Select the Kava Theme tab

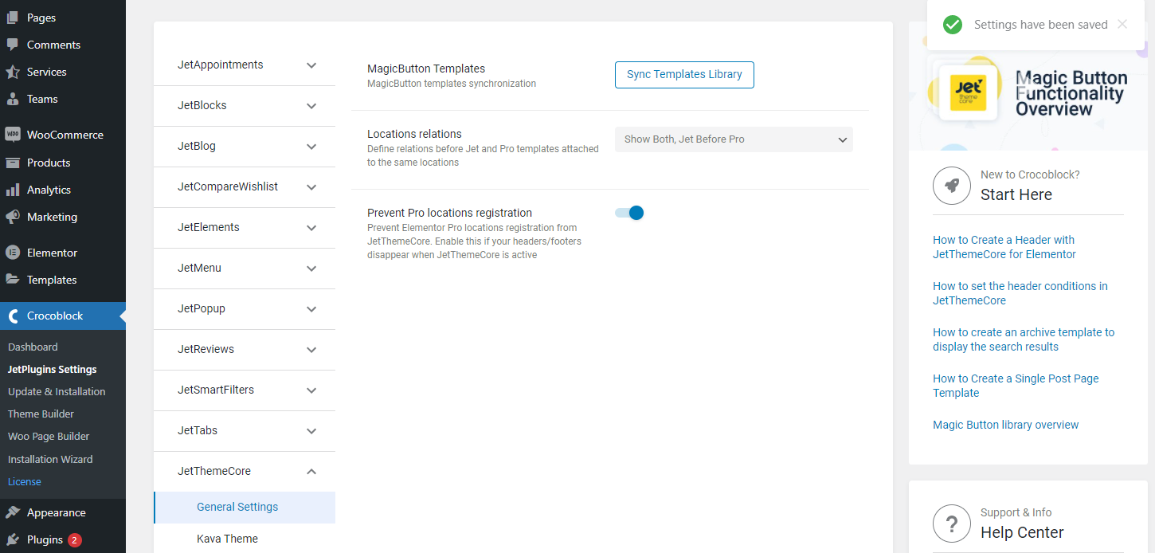coord(245,539)
